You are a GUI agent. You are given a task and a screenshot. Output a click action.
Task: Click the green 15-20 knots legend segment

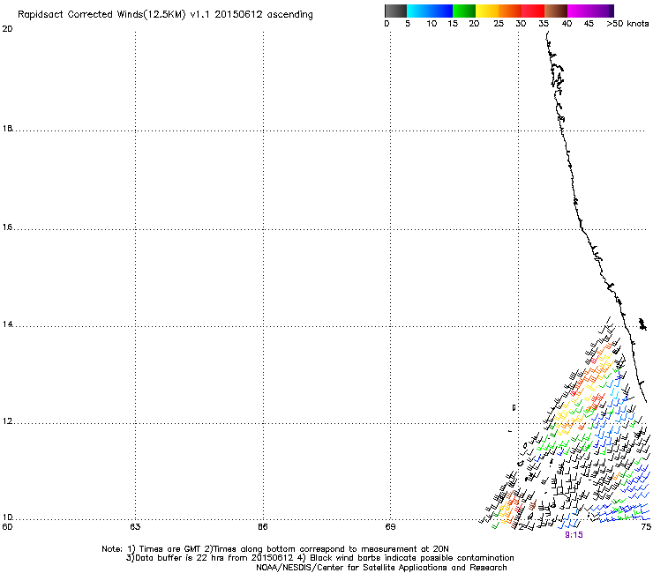(x=464, y=11)
